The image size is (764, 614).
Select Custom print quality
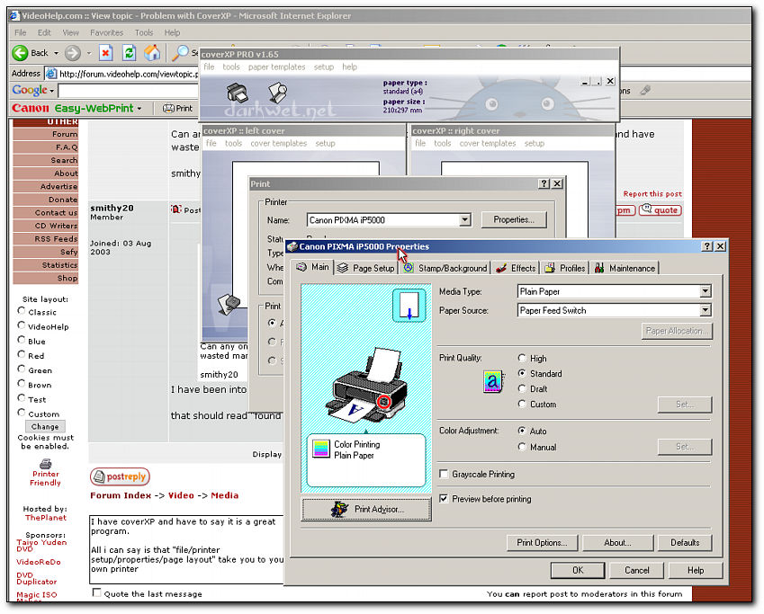pyautogui.click(x=522, y=404)
